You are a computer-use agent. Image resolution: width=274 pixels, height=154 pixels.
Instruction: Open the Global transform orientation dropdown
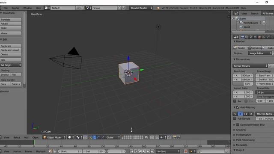113,138
